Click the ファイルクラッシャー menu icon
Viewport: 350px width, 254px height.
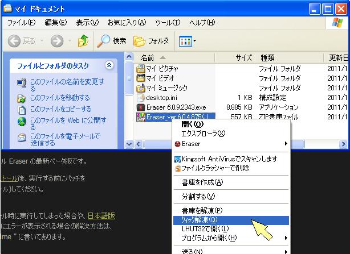178,168
